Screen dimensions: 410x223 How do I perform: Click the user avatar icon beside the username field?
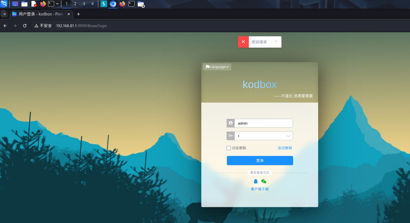[231, 123]
